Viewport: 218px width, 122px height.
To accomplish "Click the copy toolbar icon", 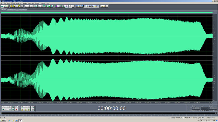I will click(x=36, y=6).
